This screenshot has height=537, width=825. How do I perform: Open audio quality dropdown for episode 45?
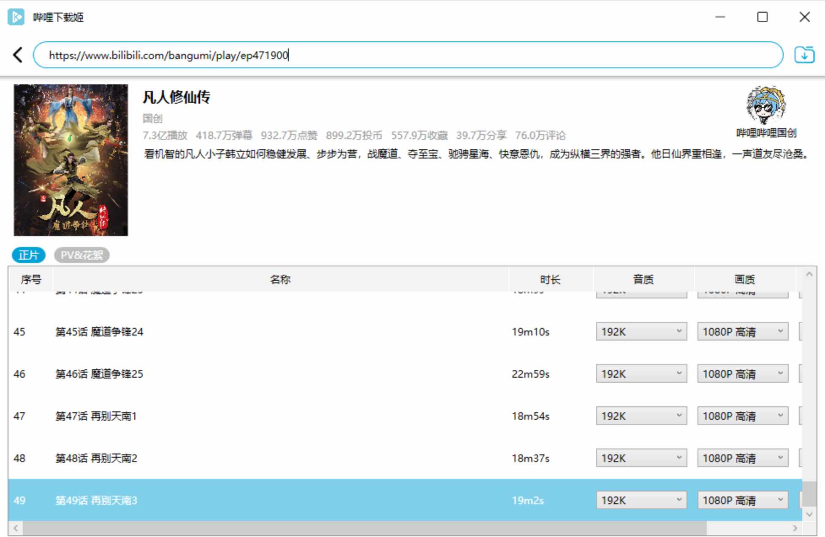641,331
